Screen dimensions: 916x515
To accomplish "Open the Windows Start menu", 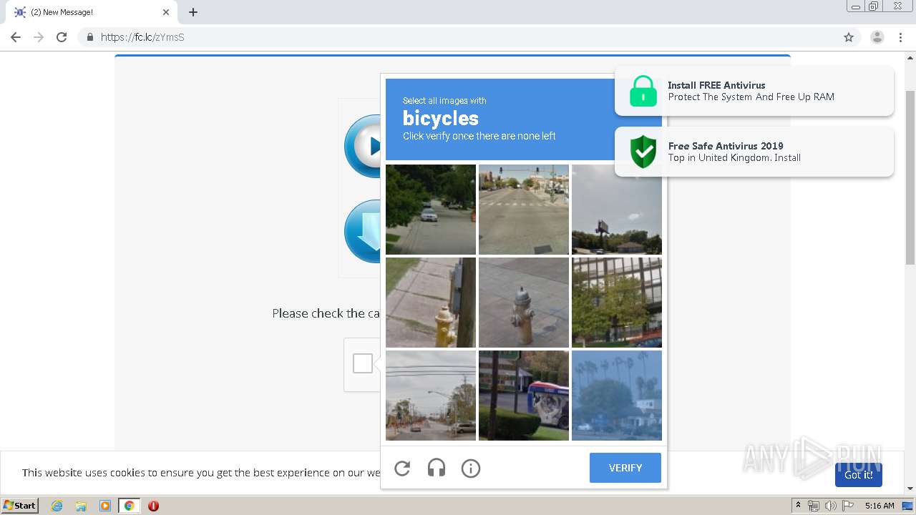I will pos(20,505).
